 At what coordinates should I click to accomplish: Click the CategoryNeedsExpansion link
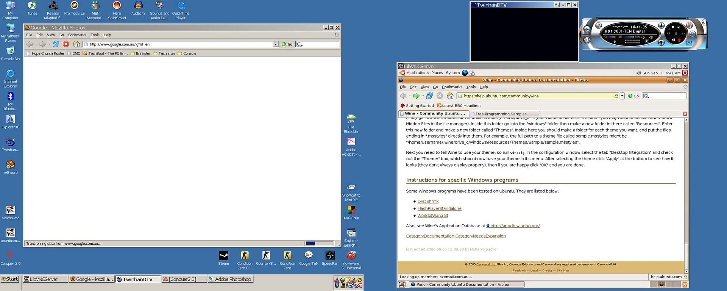[481, 236]
